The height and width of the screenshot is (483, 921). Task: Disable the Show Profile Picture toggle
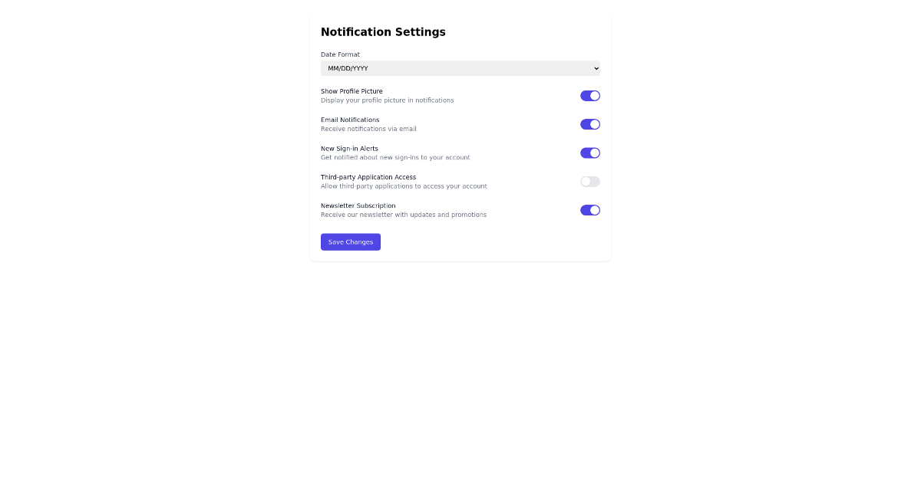pyautogui.click(x=590, y=95)
